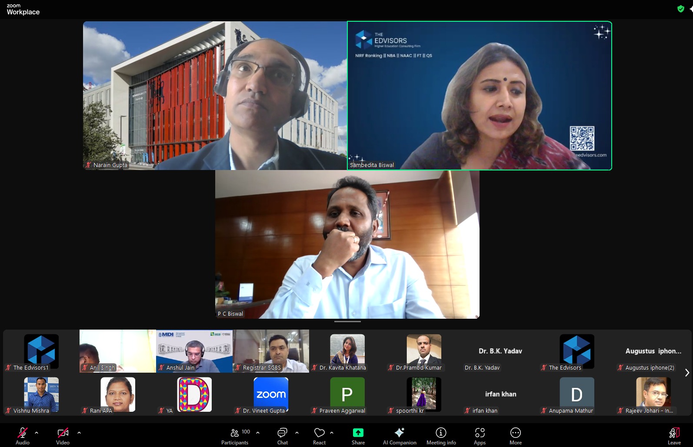Select Dr. Vineet Gupta participant tile
693x447 pixels.
tap(271, 394)
